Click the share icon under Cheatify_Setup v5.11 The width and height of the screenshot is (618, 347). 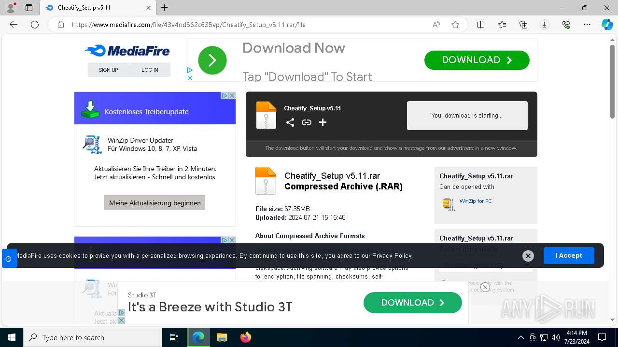[x=290, y=122]
